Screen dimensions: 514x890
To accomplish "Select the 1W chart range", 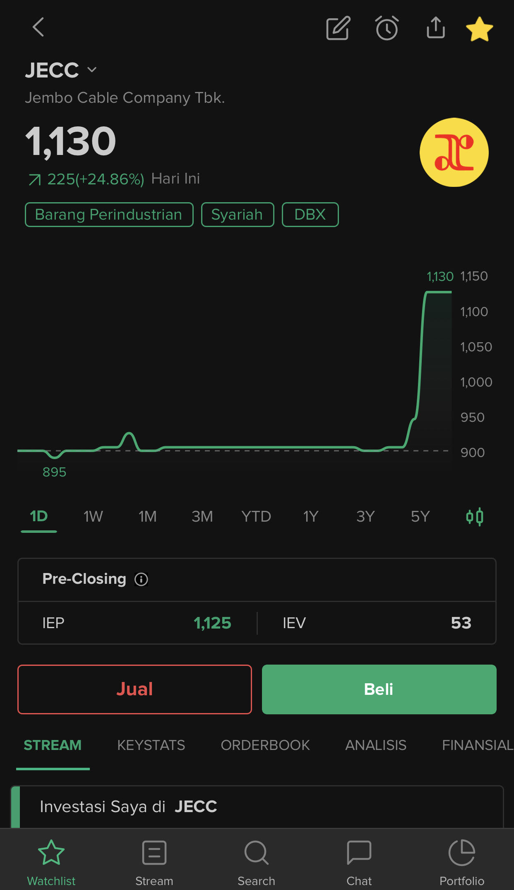I will click(x=93, y=517).
